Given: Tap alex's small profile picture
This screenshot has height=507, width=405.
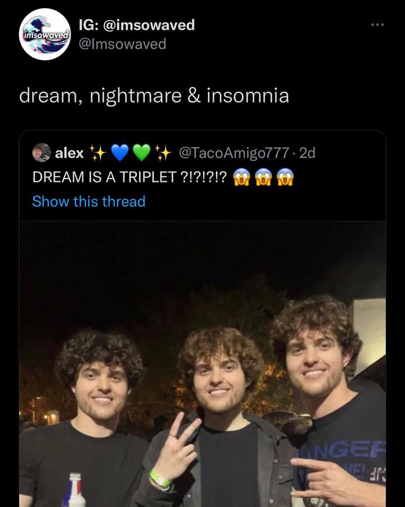Looking at the screenshot, I should 42,152.
